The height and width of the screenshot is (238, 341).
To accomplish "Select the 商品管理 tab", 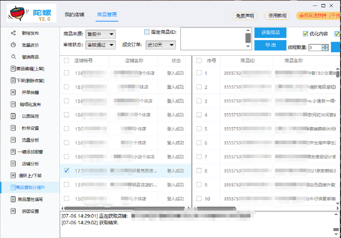I will (x=107, y=15).
